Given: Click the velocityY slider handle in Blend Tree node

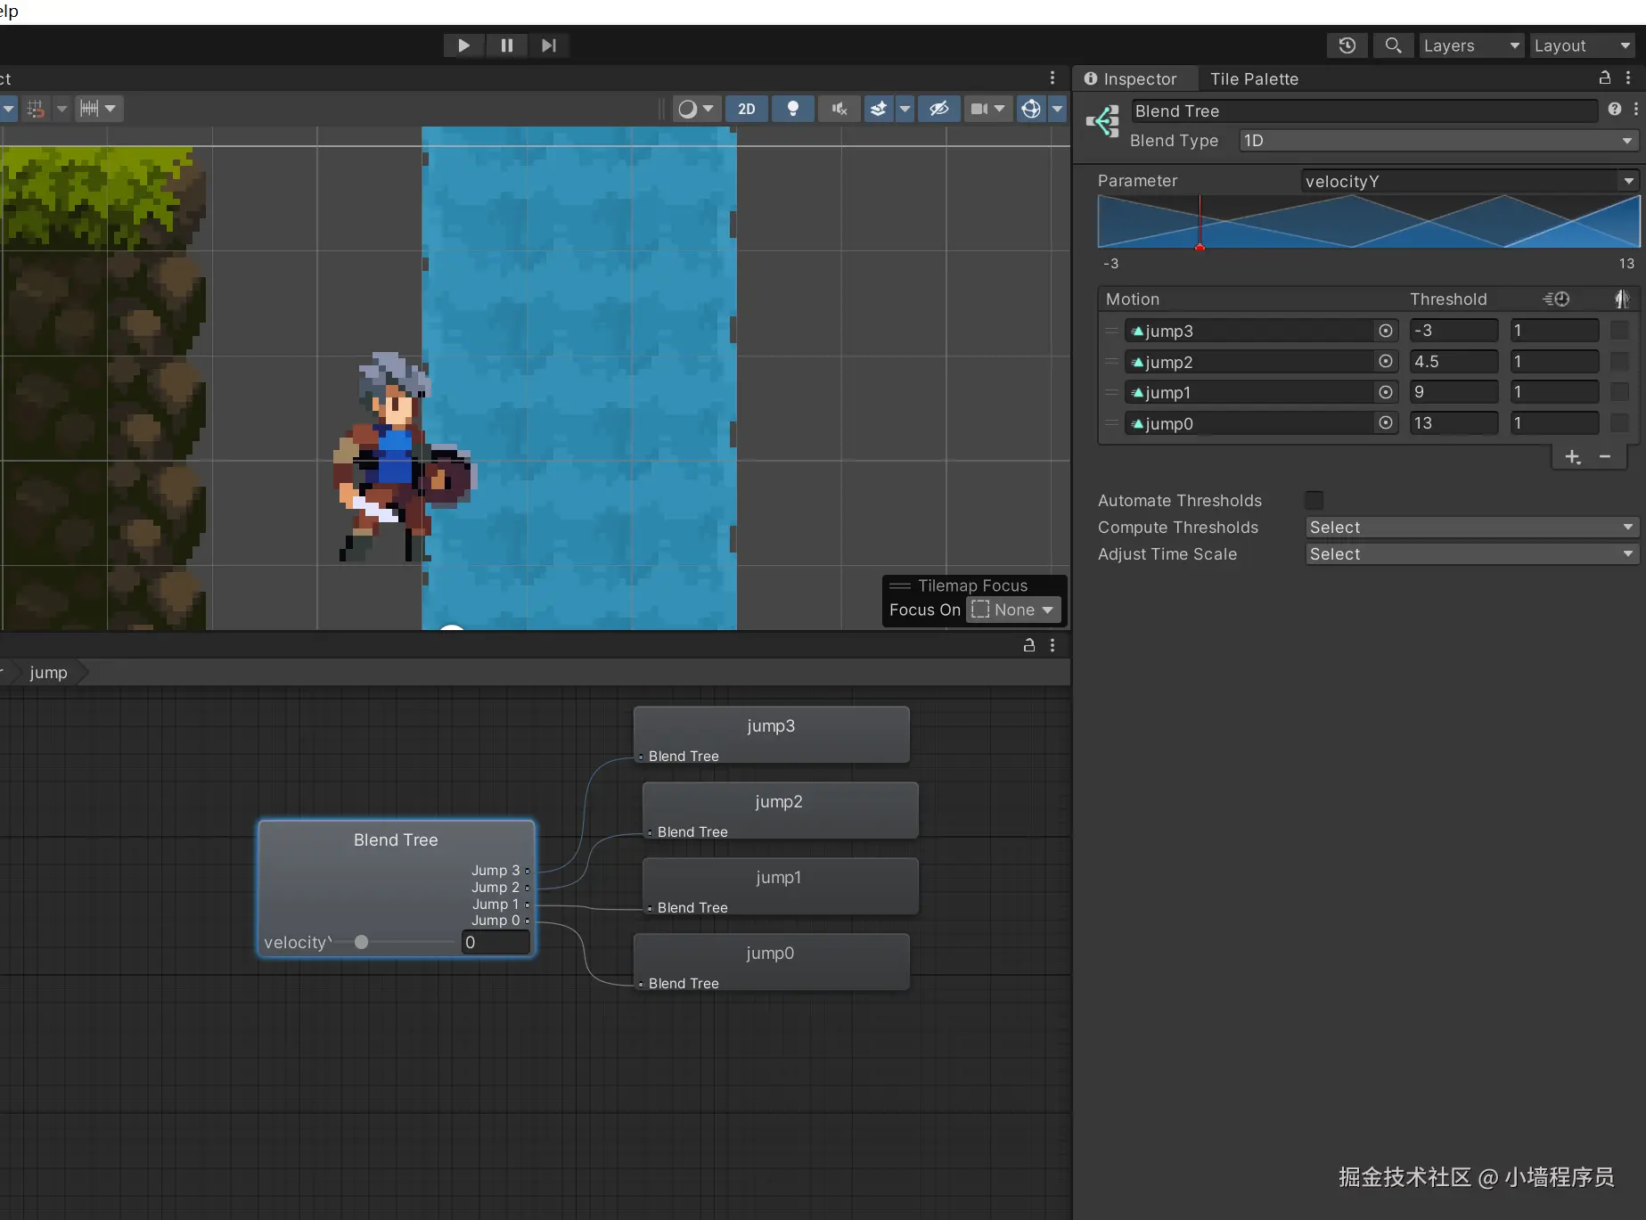Looking at the screenshot, I should coord(361,943).
